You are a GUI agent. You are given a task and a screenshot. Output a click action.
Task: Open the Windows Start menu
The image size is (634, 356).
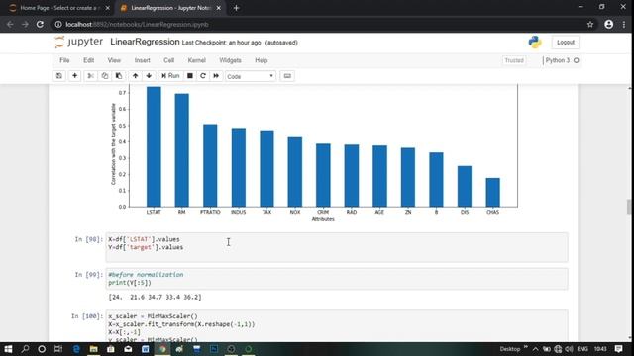pyautogui.click(x=8, y=349)
